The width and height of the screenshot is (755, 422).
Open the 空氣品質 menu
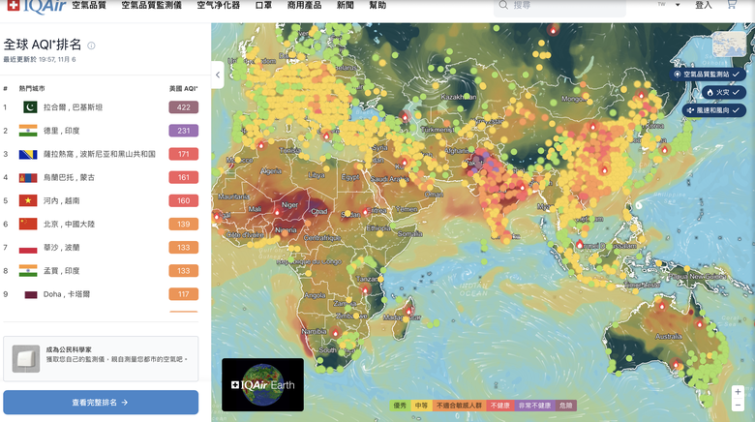(x=89, y=5)
